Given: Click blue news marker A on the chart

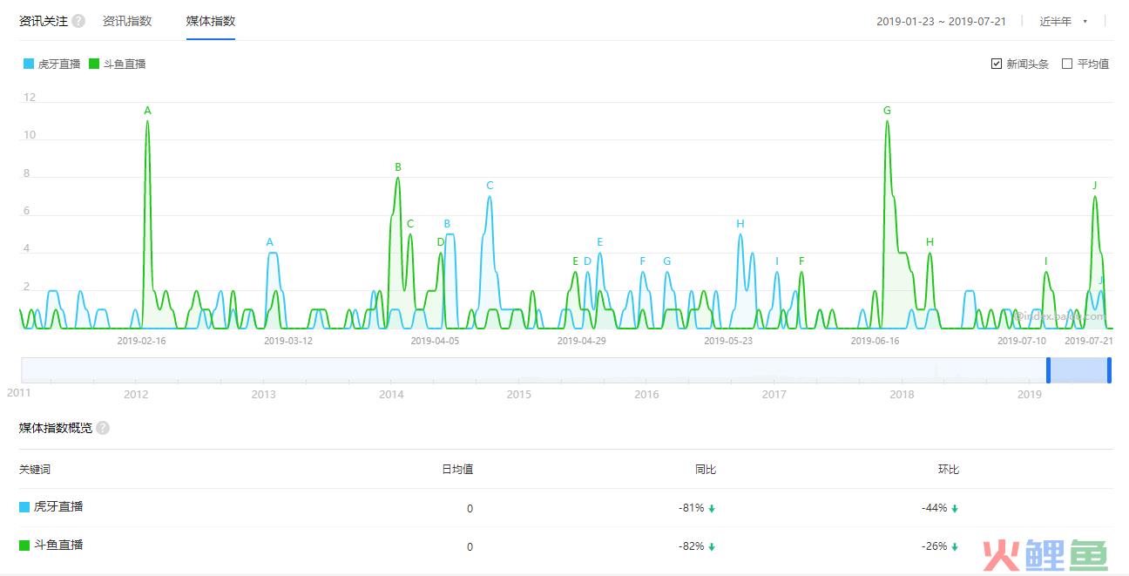Looking at the screenshot, I should [x=270, y=242].
